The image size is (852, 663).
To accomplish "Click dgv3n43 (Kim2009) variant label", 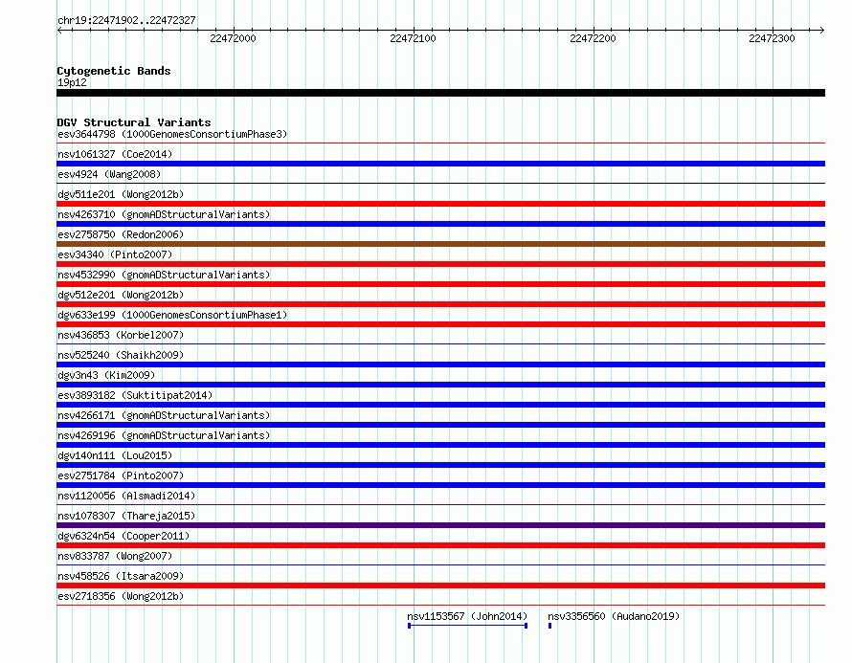I will 106,375.
